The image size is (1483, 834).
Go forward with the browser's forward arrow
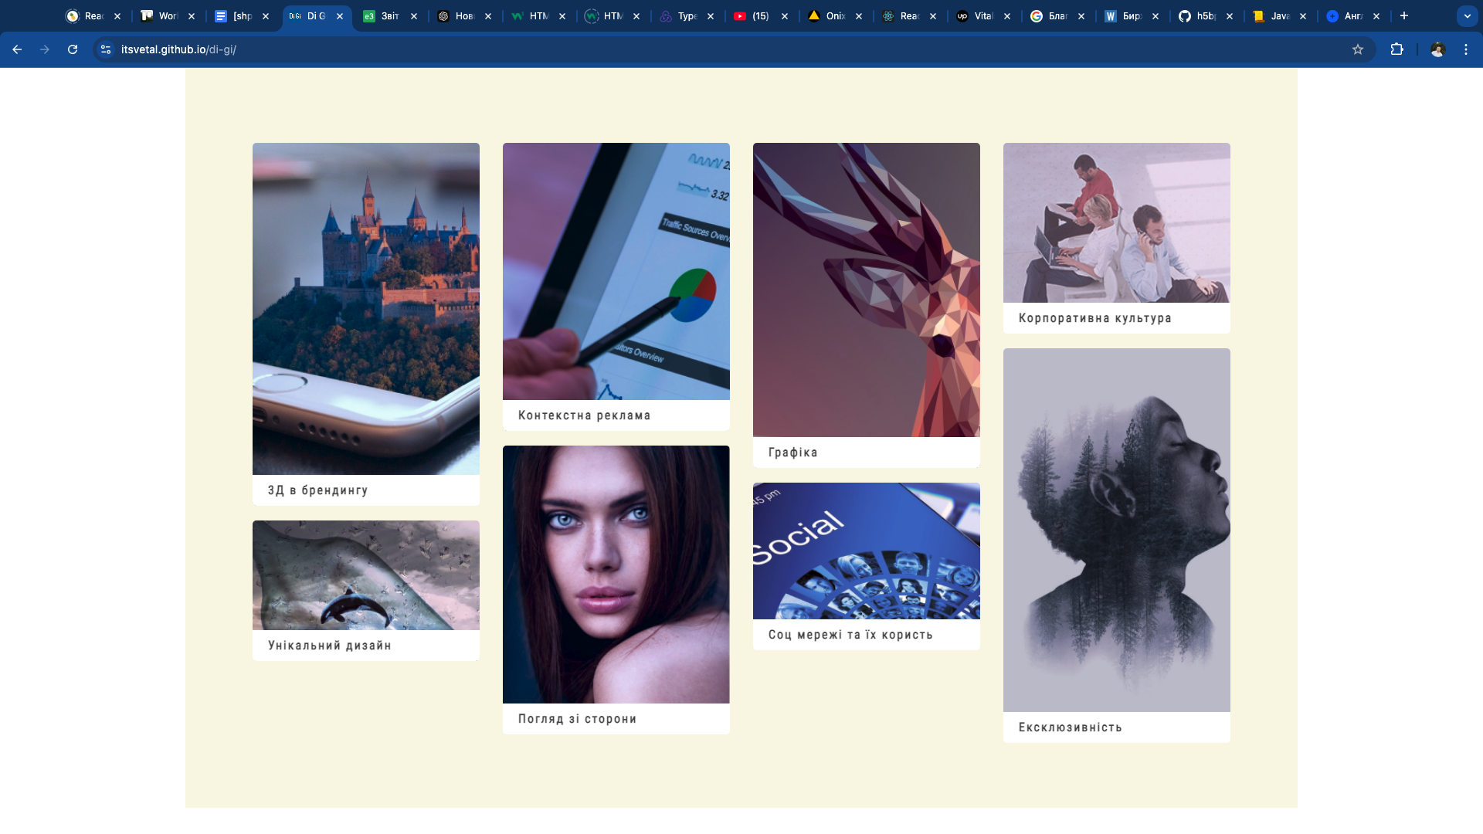point(45,49)
